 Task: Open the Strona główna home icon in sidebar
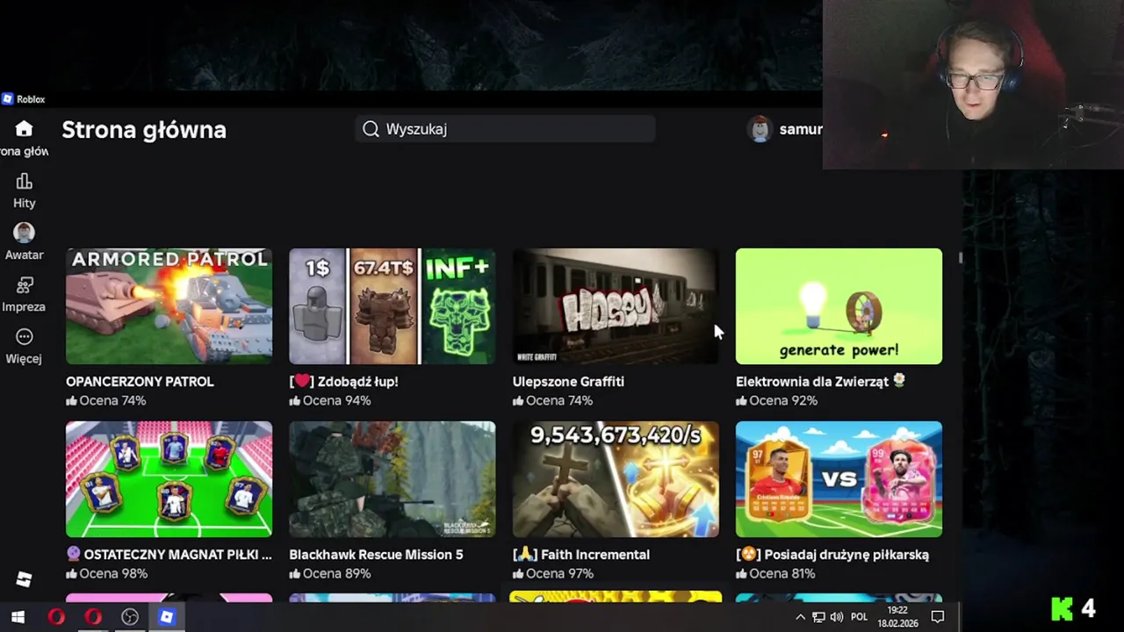(x=24, y=129)
